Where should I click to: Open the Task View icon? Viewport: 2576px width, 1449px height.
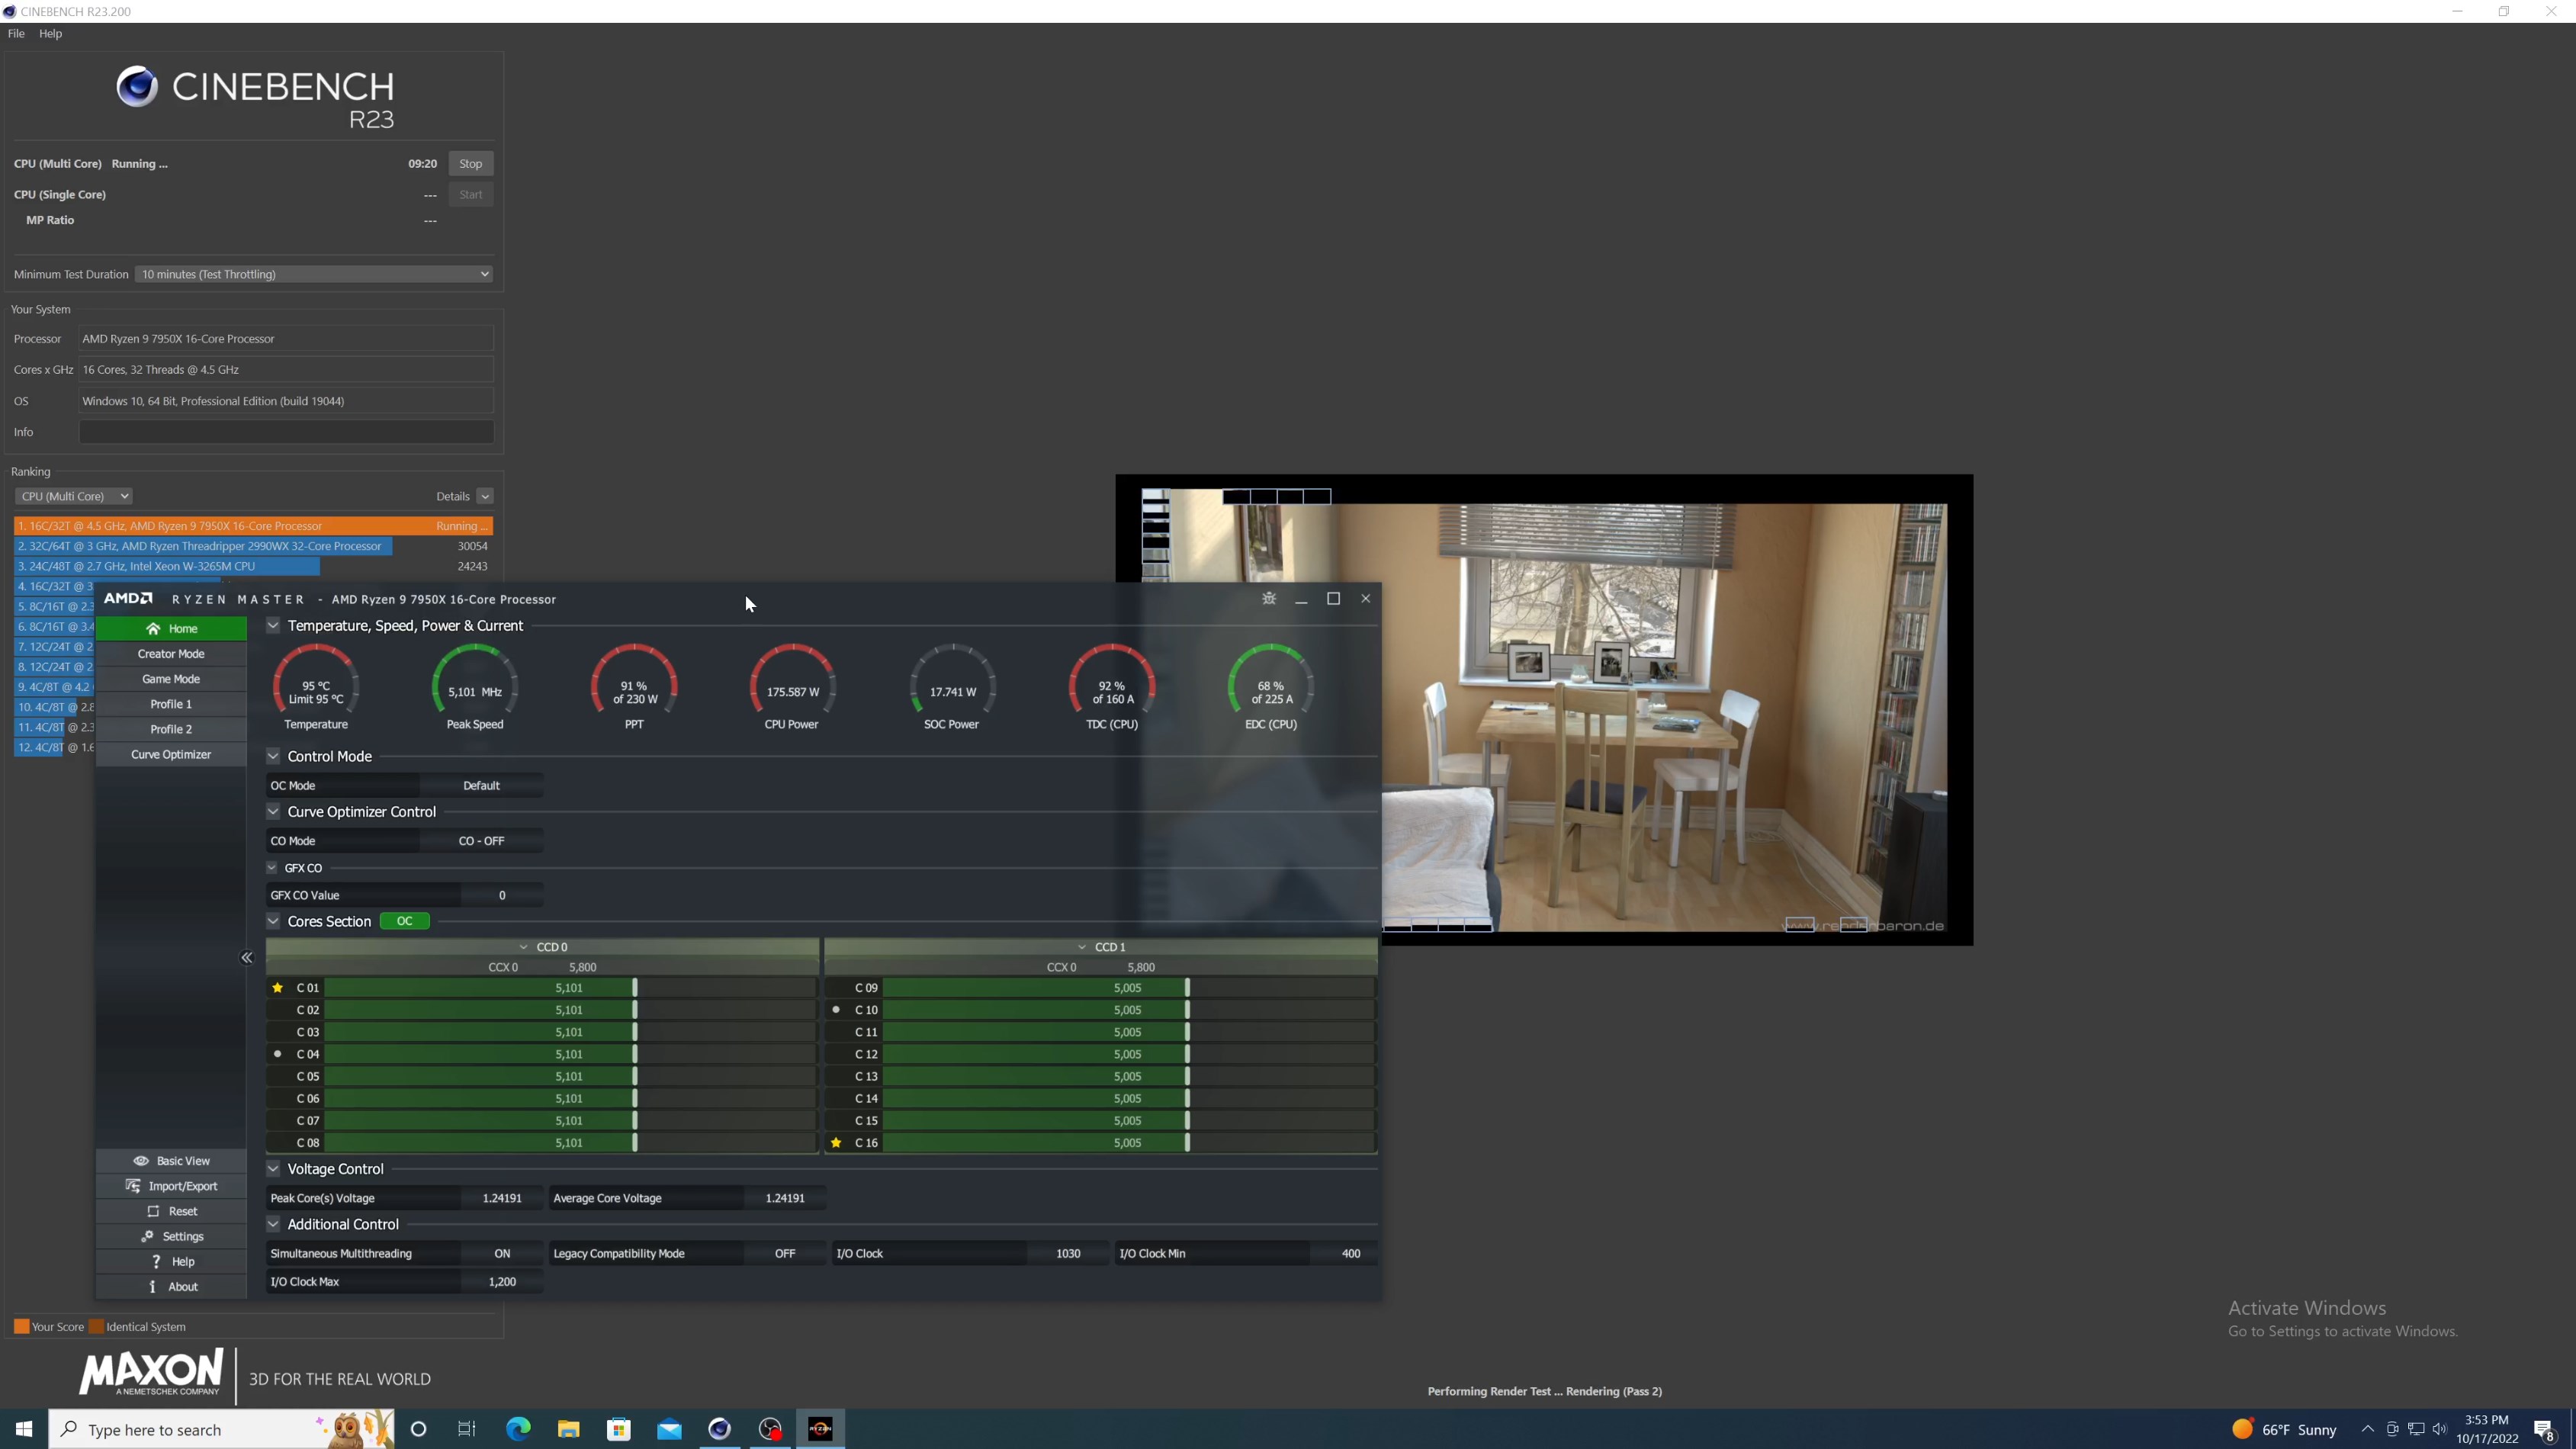[467, 1429]
